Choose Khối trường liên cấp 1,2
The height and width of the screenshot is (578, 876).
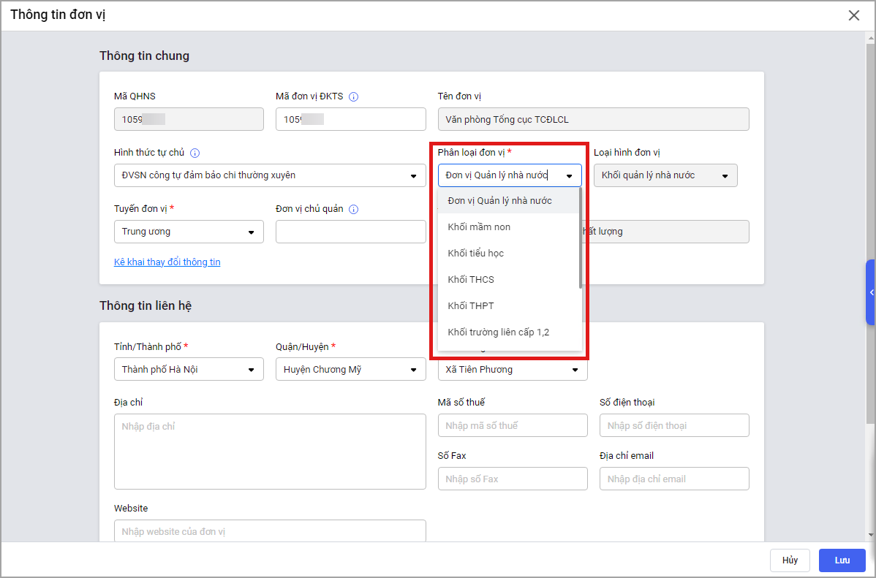[x=498, y=332]
